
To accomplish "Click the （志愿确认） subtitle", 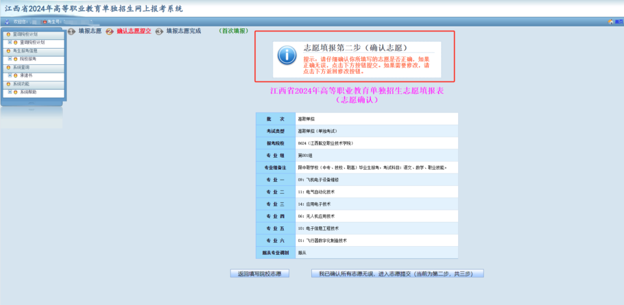I will 357,101.
